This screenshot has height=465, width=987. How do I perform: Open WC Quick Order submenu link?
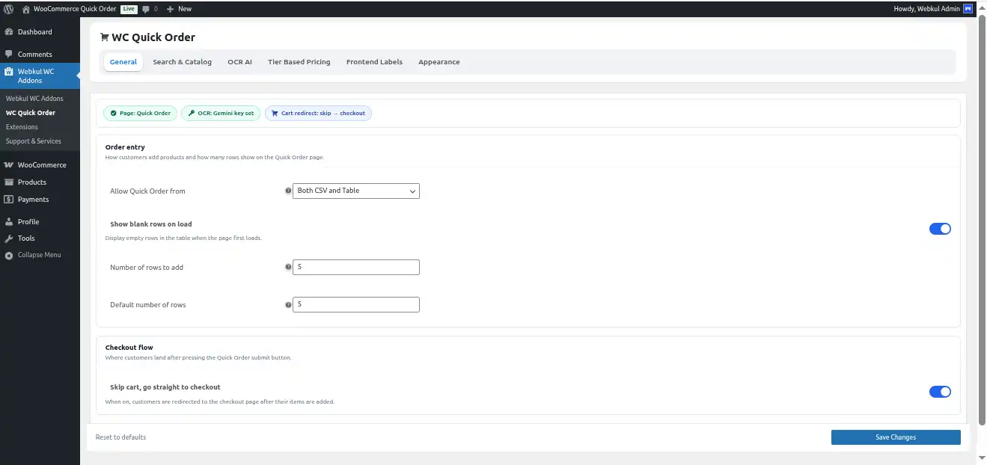31,113
